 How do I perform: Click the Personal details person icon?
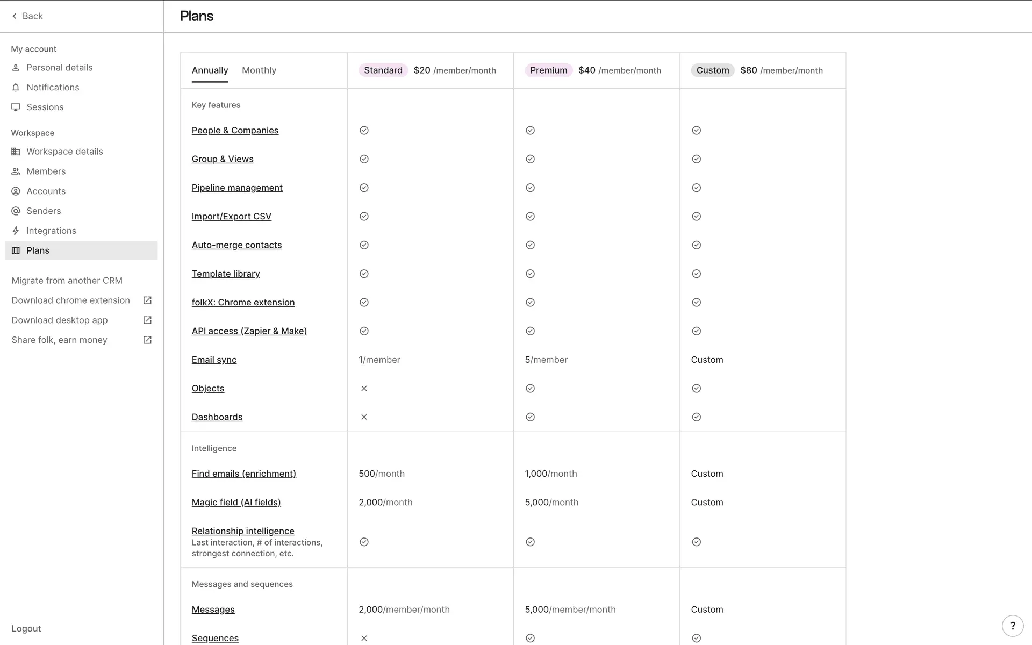coord(16,68)
